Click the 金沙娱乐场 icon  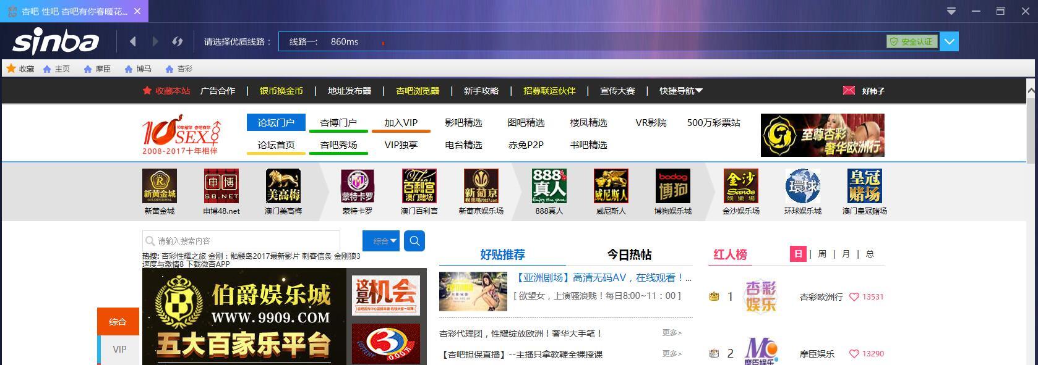pos(741,186)
